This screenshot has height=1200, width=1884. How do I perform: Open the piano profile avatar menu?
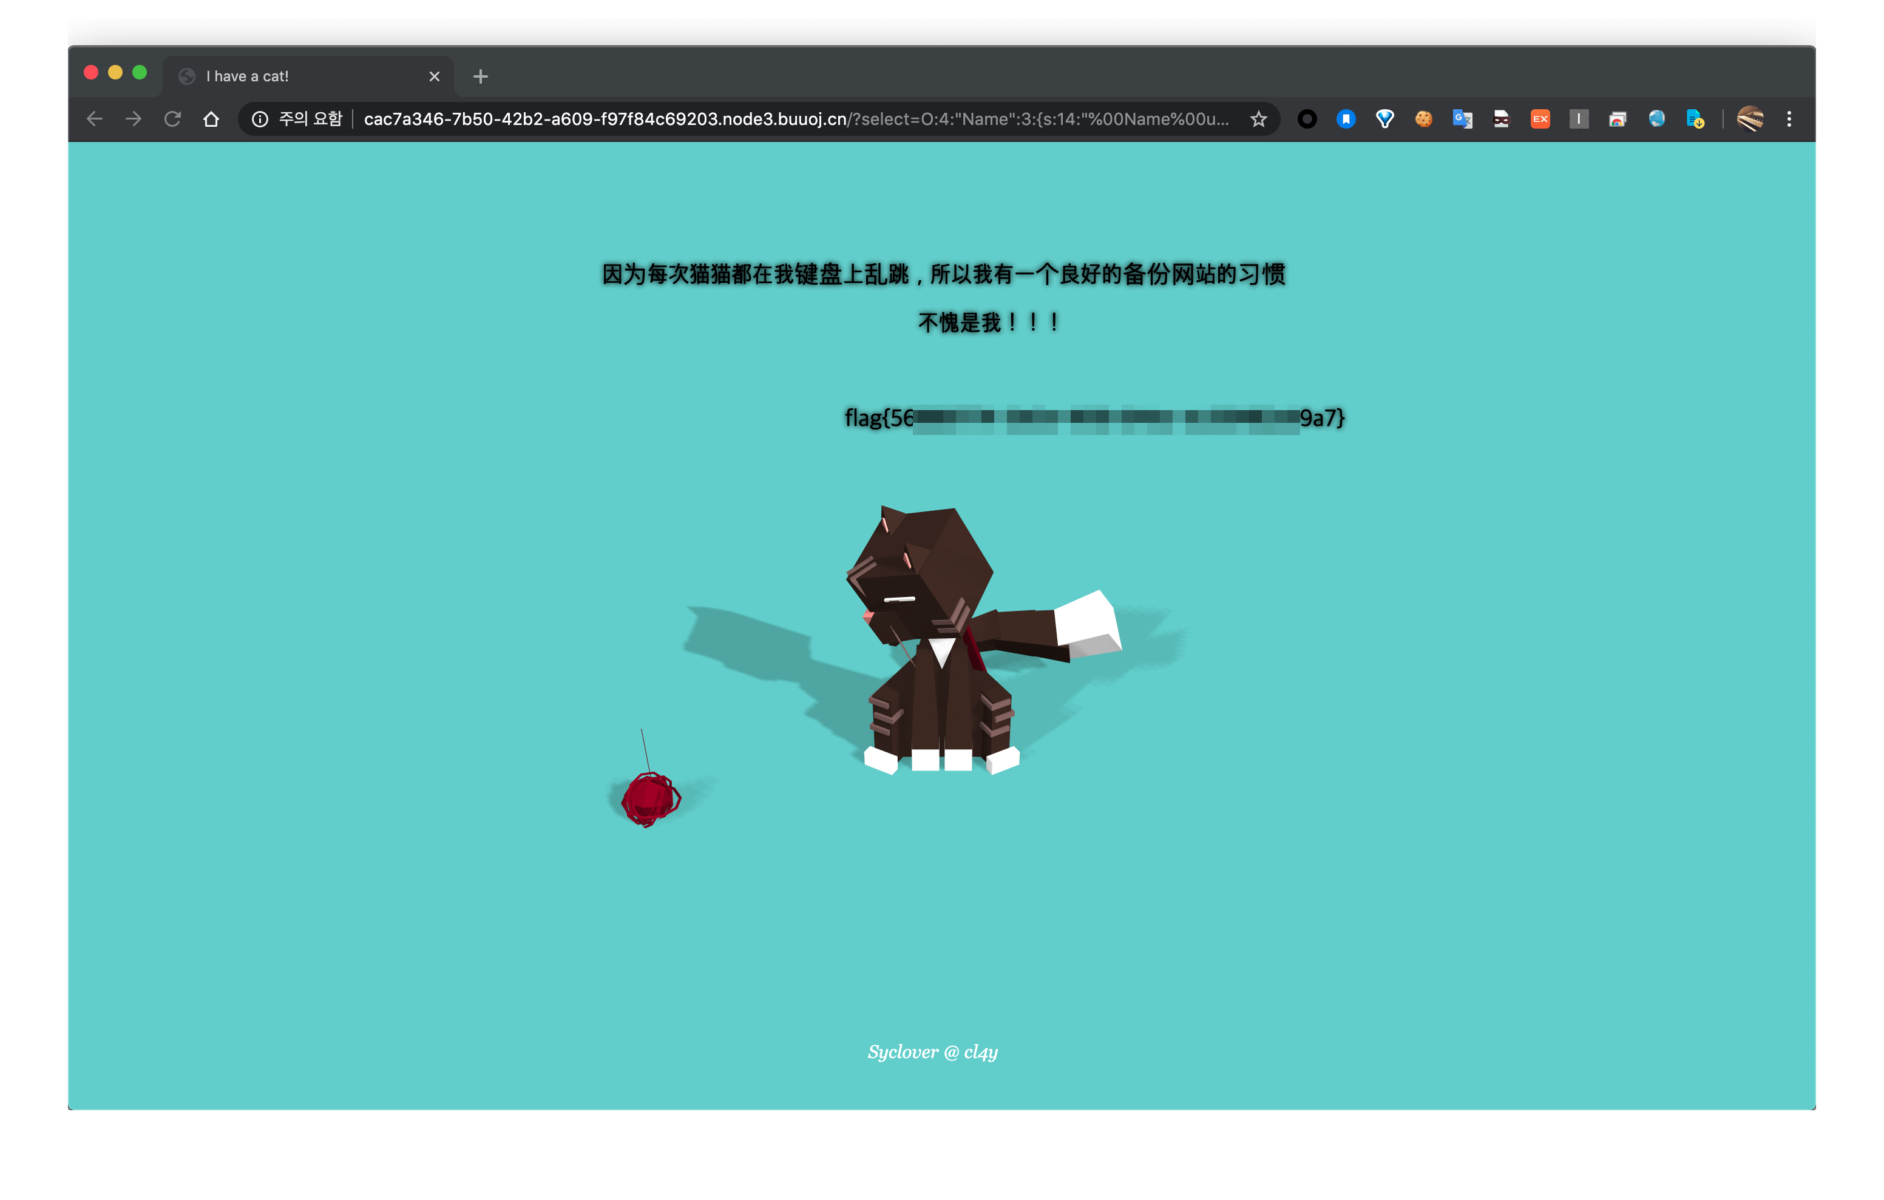(1750, 119)
